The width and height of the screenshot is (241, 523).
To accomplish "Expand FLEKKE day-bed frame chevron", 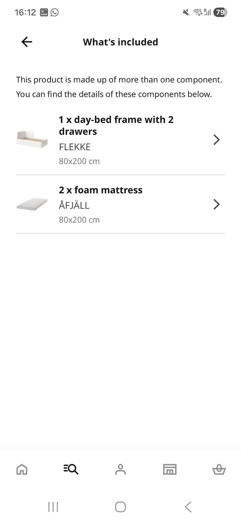I will [216, 140].
